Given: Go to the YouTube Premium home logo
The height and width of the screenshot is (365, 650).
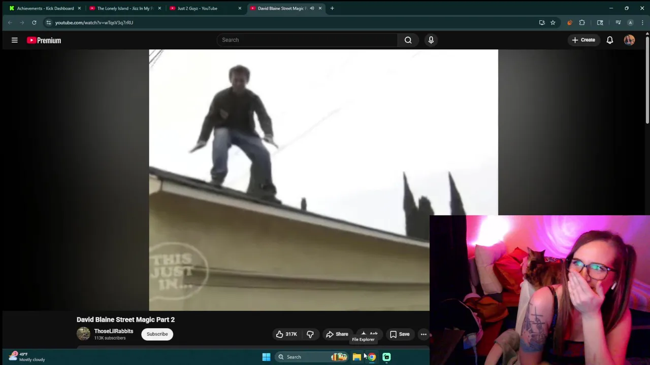Looking at the screenshot, I should [44, 41].
